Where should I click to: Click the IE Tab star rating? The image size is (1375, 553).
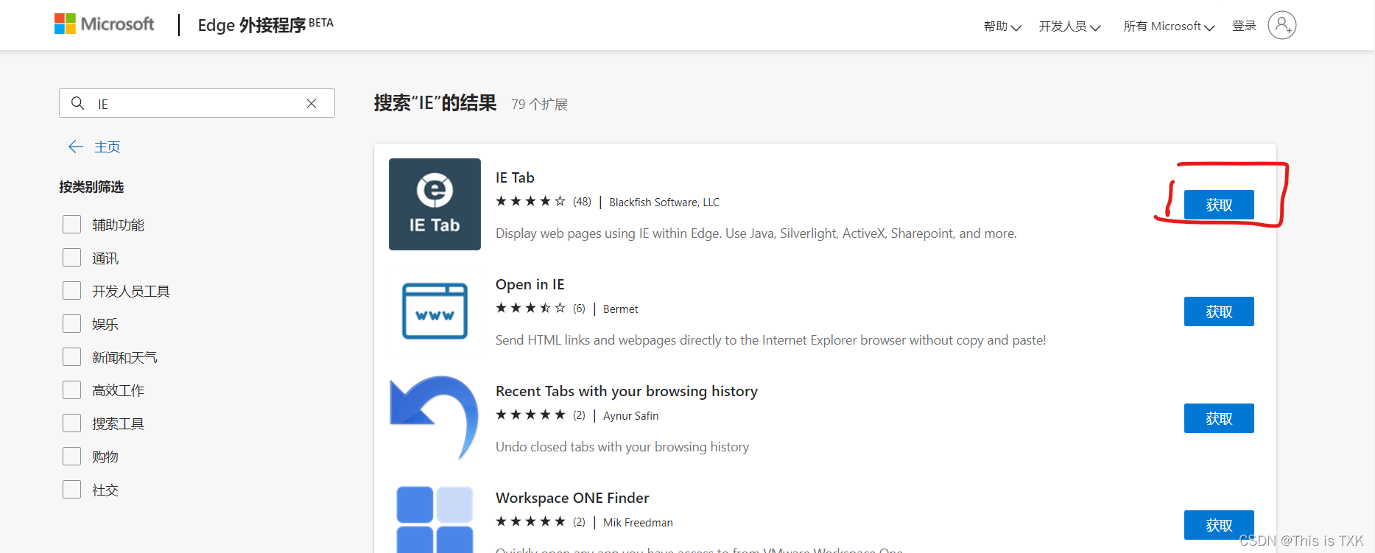(530, 201)
